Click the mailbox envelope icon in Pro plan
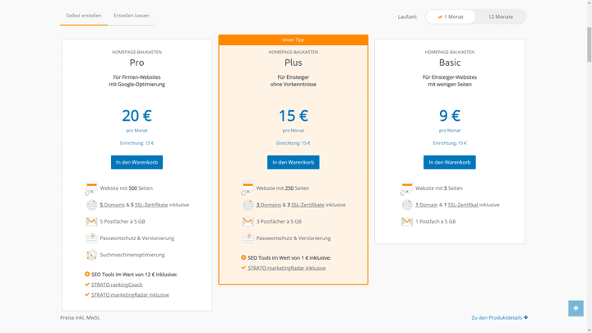The width and height of the screenshot is (592, 333). 91,221
